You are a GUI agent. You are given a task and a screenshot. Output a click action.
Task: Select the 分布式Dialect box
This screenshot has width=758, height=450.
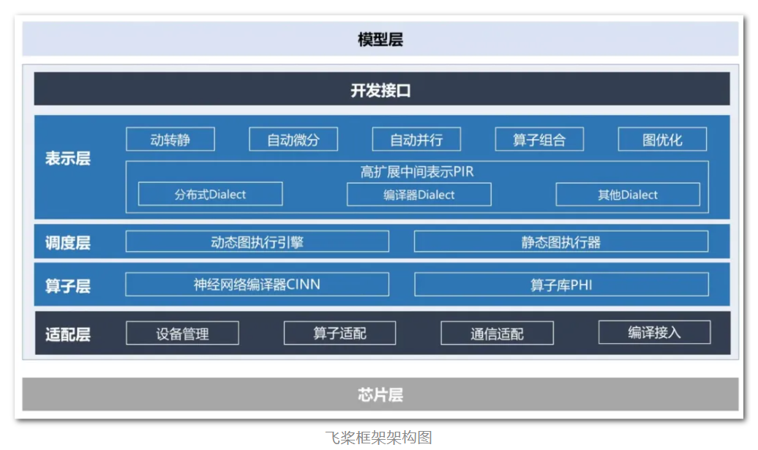click(x=210, y=194)
